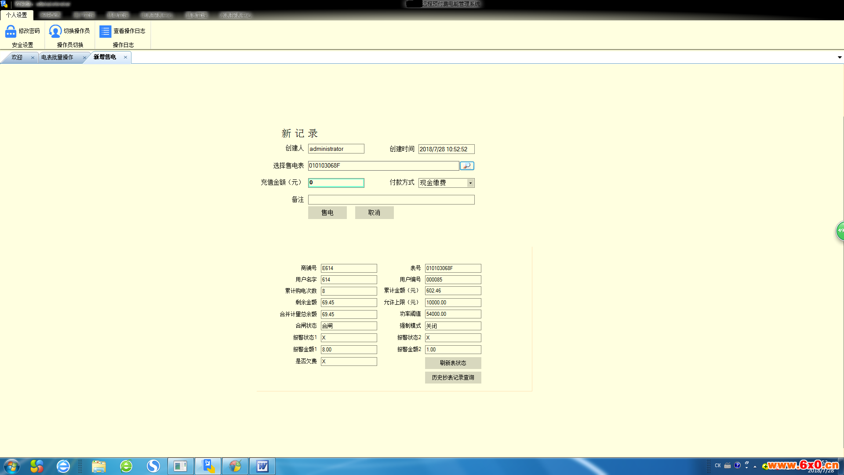Show hidden tray icons arrow
This screenshot has width=844, height=475.
(755, 466)
